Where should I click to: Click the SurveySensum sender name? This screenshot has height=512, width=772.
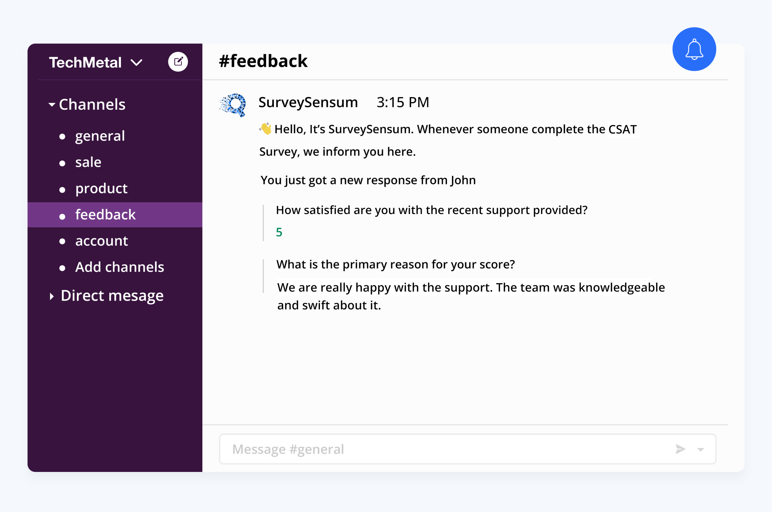click(308, 102)
